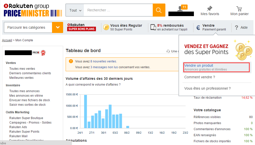This screenshot has width=255, height=145.
Task: Open account via user profile icon
Action: pos(180,8)
